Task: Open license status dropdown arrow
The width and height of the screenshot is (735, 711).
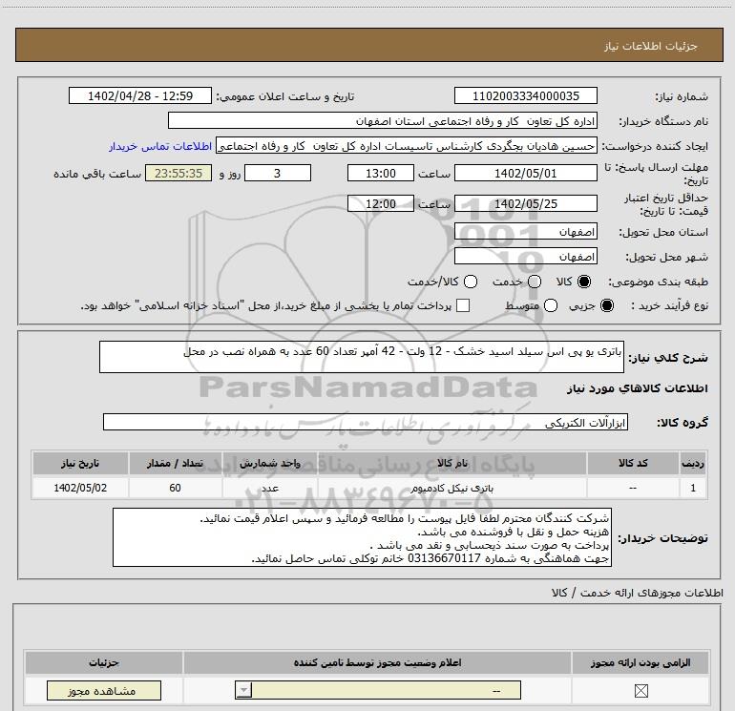Action: click(243, 690)
